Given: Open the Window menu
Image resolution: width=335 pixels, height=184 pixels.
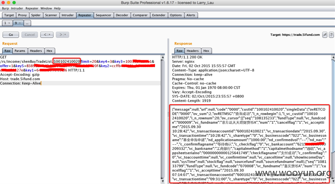Looking at the screenshot, I should [x=46, y=8].
